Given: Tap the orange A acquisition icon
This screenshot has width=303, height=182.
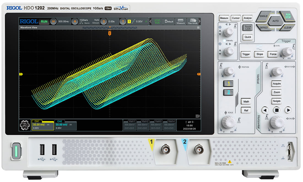Looking at the screenshot, I should click(75, 22).
